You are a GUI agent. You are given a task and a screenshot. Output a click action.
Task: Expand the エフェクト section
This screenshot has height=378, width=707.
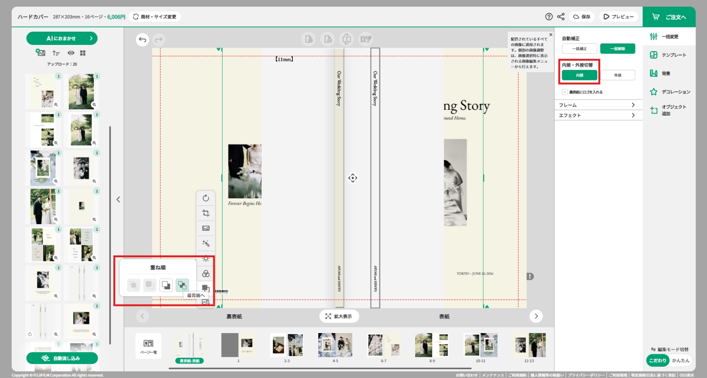(x=598, y=115)
